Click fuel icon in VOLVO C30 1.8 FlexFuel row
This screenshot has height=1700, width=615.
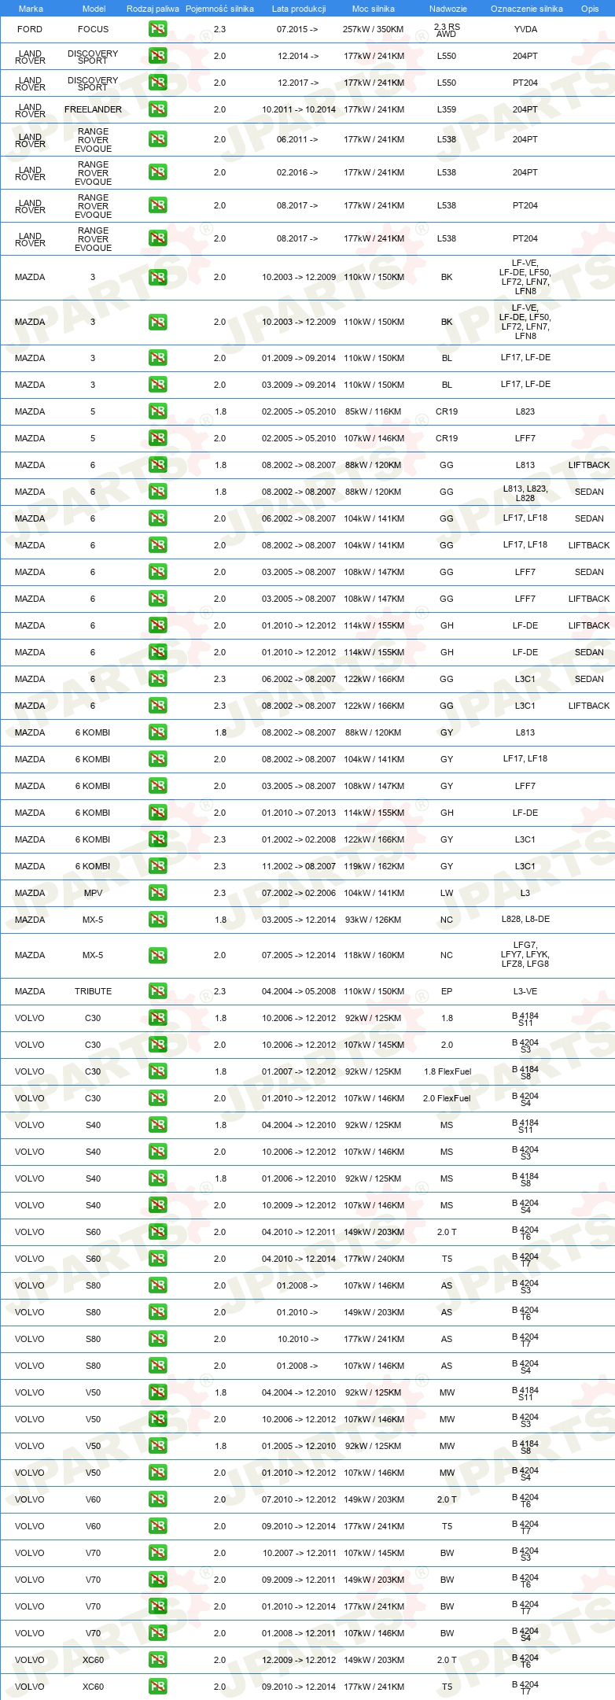[x=157, y=1071]
